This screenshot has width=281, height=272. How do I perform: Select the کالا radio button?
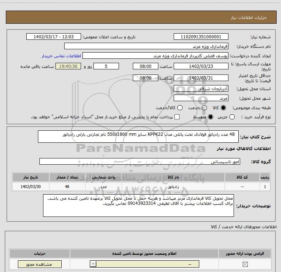[x=223, y=108]
